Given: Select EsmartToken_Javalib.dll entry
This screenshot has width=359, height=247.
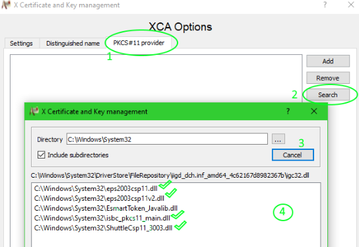Looking at the screenshot, I should (106, 208).
